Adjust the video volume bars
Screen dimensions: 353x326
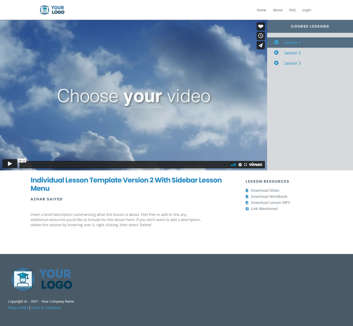click(x=233, y=165)
